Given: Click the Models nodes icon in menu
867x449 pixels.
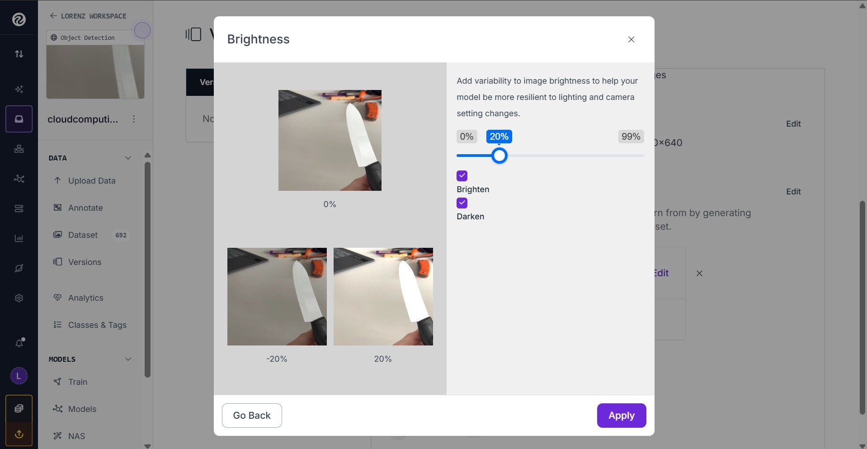Looking at the screenshot, I should 57,409.
